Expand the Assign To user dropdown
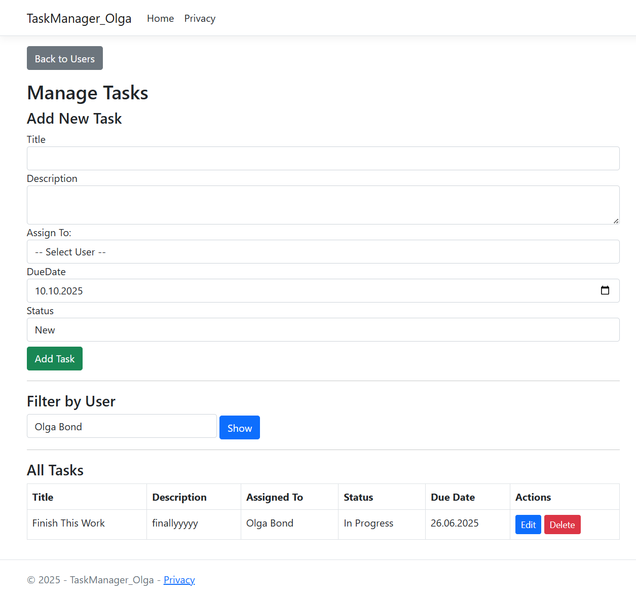 pyautogui.click(x=323, y=252)
